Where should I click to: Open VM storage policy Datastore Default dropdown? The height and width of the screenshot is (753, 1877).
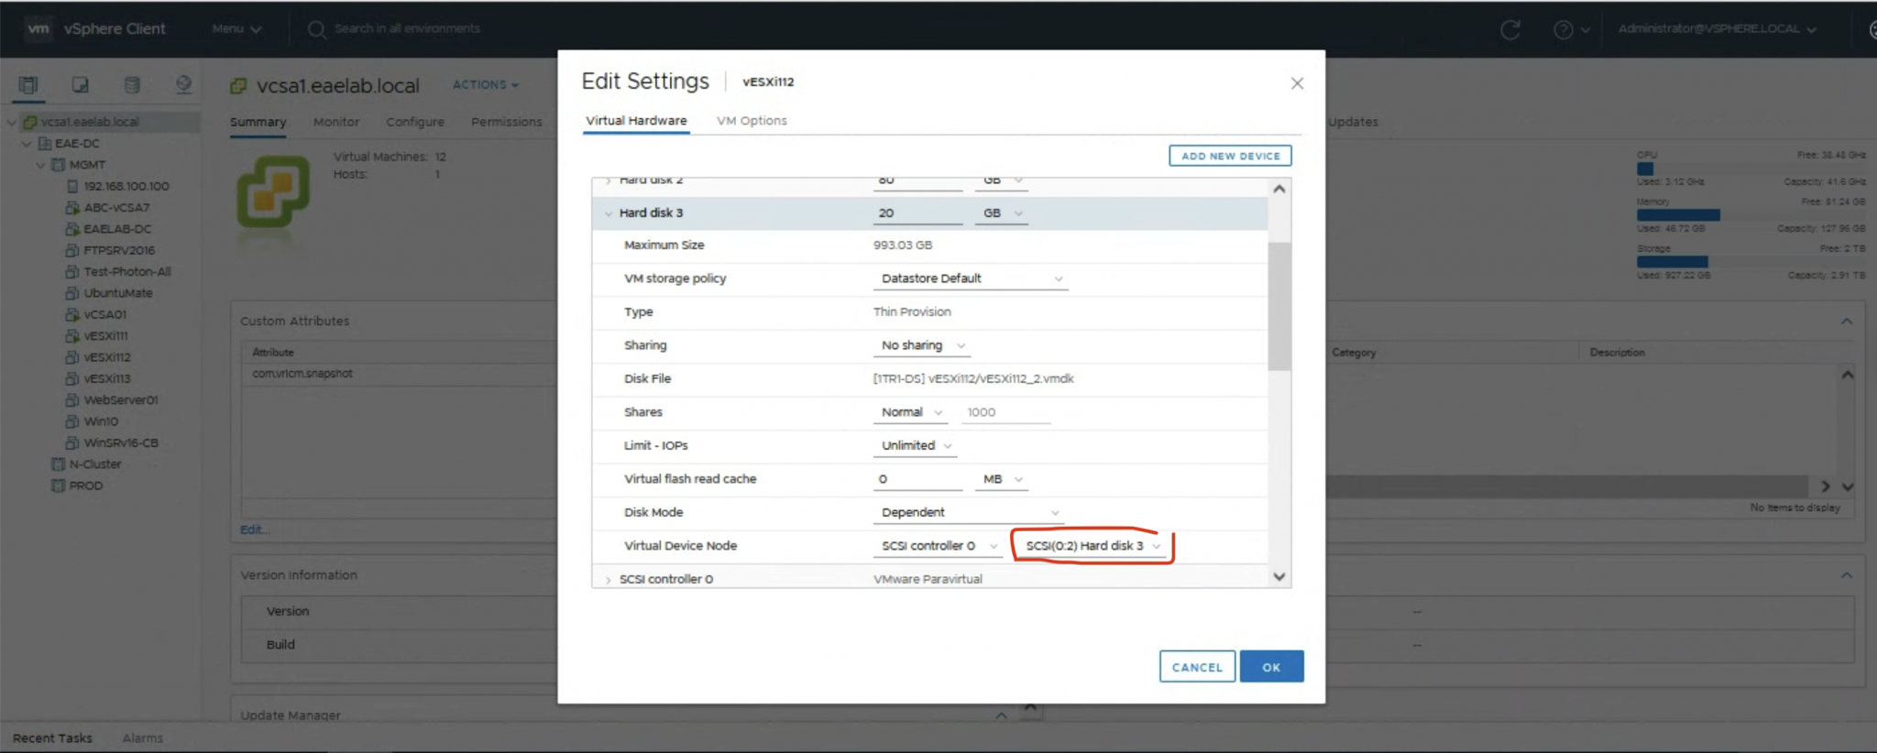coord(971,278)
